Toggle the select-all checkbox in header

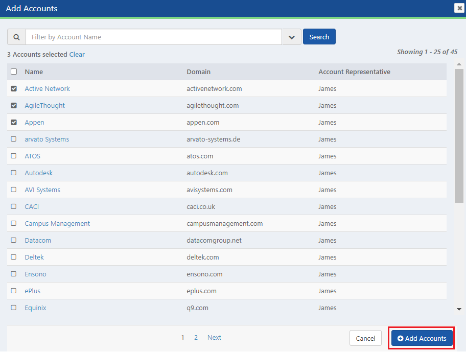pos(14,72)
